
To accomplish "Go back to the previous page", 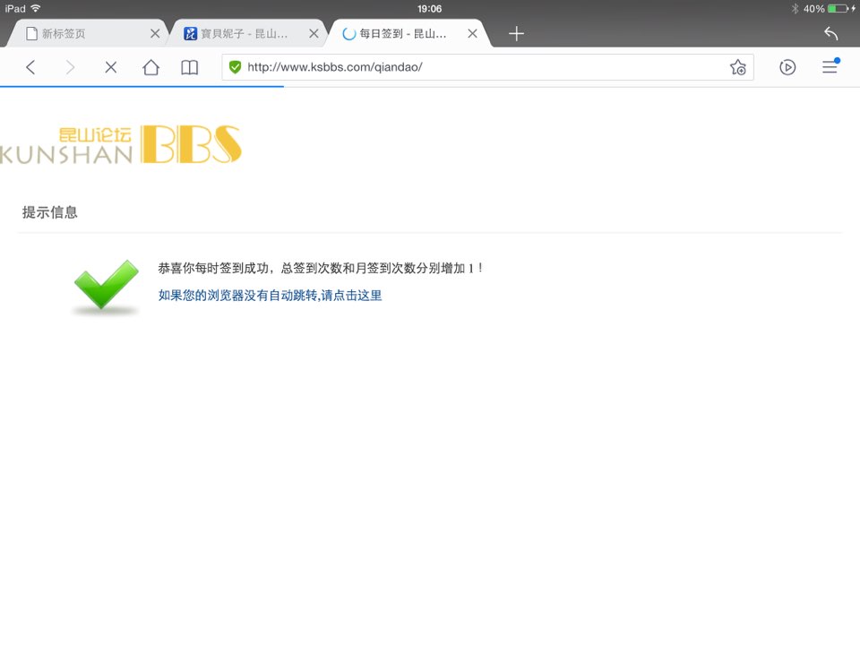I will click(x=30, y=67).
